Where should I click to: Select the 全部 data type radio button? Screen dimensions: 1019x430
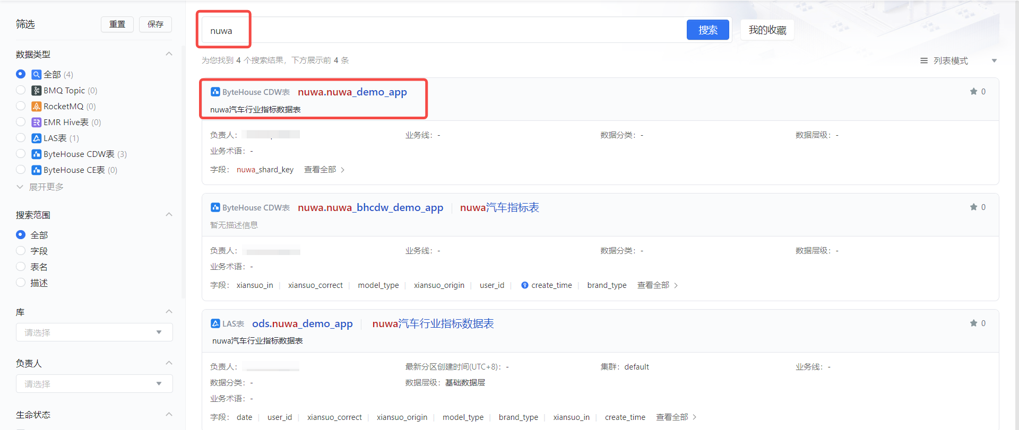21,74
